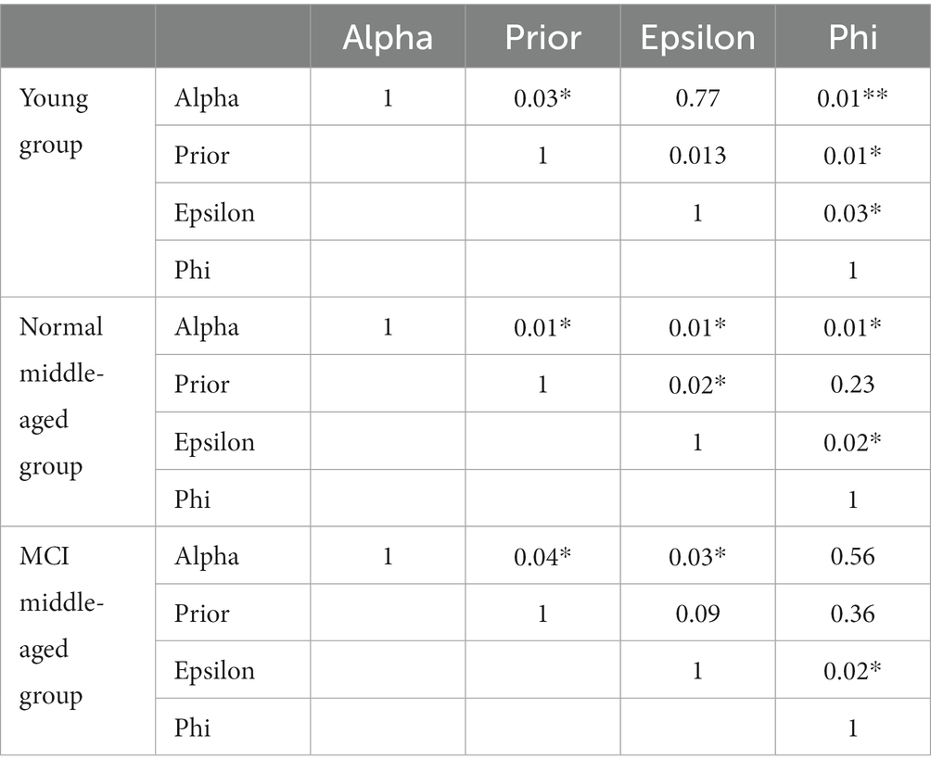The height and width of the screenshot is (772, 931).
Task: Click the 0.56 value cell
Action: 852,556
